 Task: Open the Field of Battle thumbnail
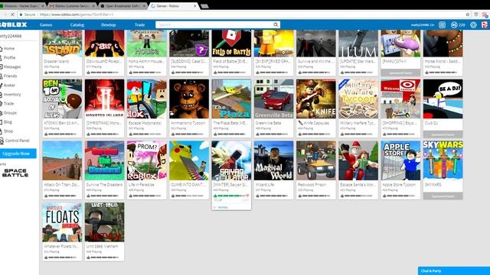coord(231,44)
